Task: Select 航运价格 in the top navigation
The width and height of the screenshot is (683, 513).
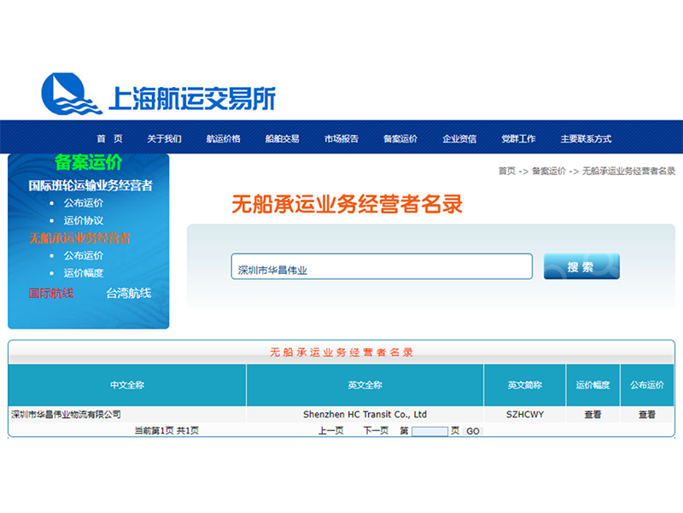Action: click(223, 138)
